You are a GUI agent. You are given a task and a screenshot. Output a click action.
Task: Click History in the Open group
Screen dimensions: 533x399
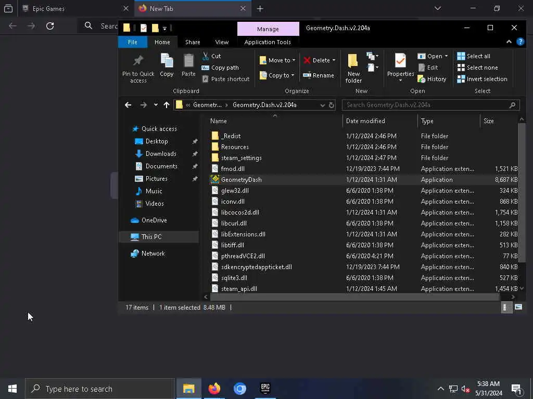pyautogui.click(x=432, y=79)
